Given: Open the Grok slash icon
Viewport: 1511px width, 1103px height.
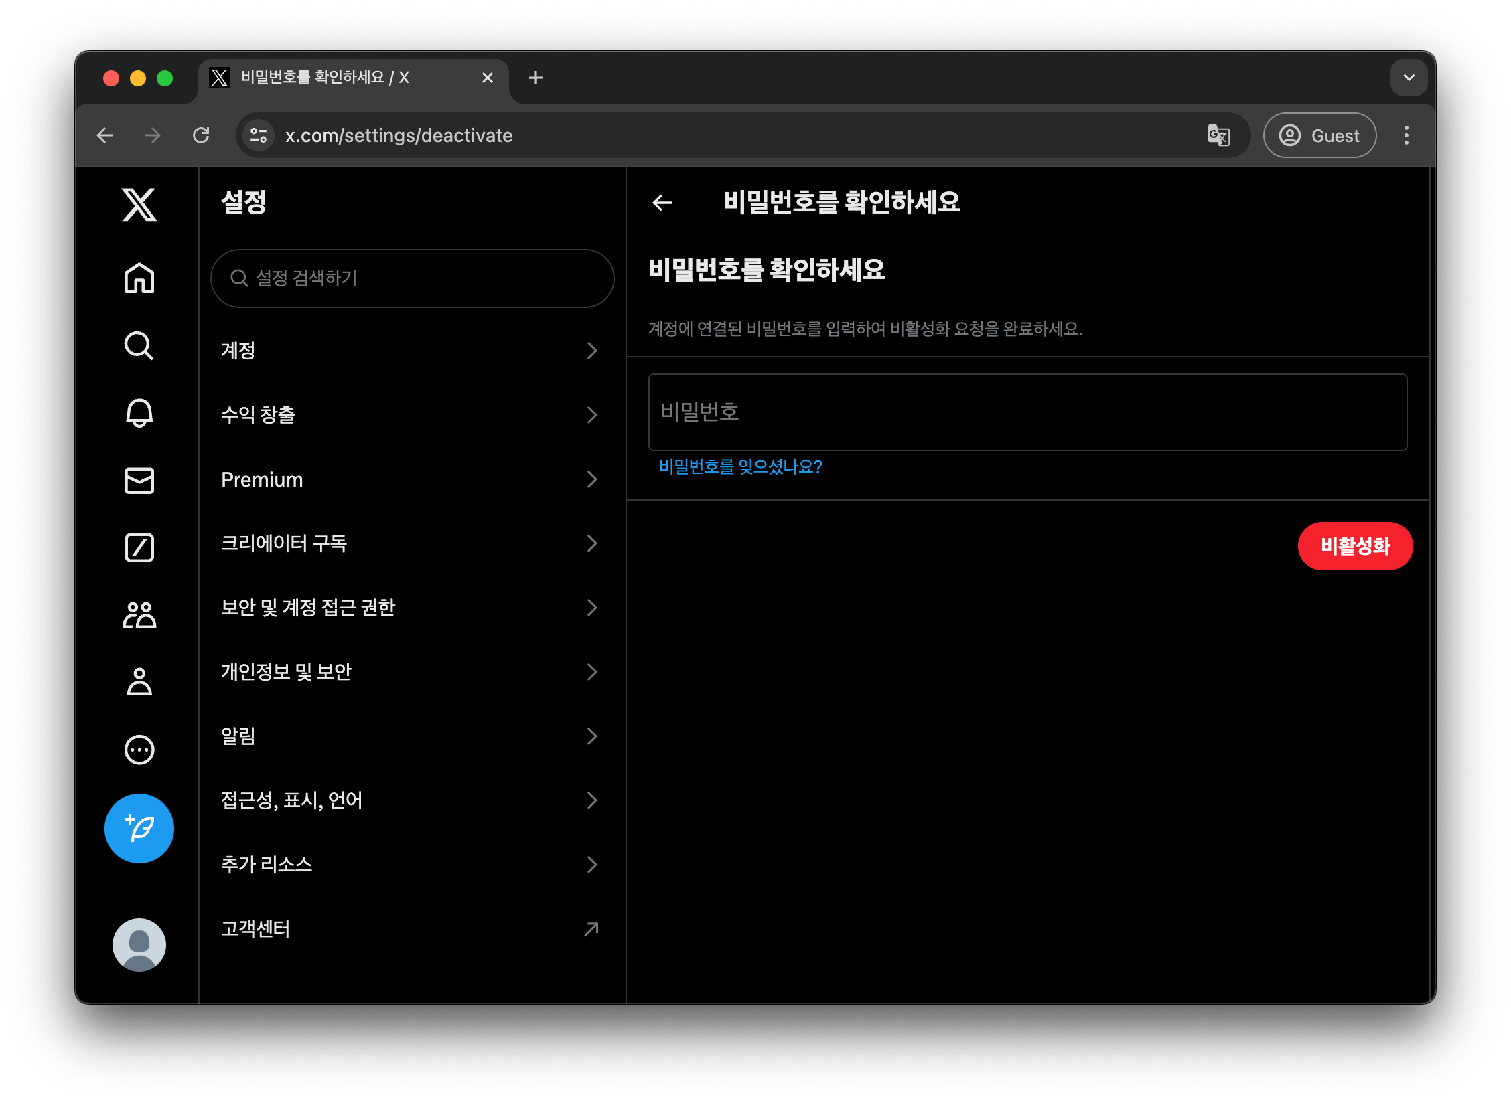Looking at the screenshot, I should click(139, 547).
